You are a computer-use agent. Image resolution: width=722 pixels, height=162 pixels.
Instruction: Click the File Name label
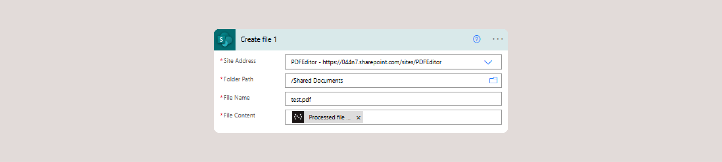click(236, 98)
